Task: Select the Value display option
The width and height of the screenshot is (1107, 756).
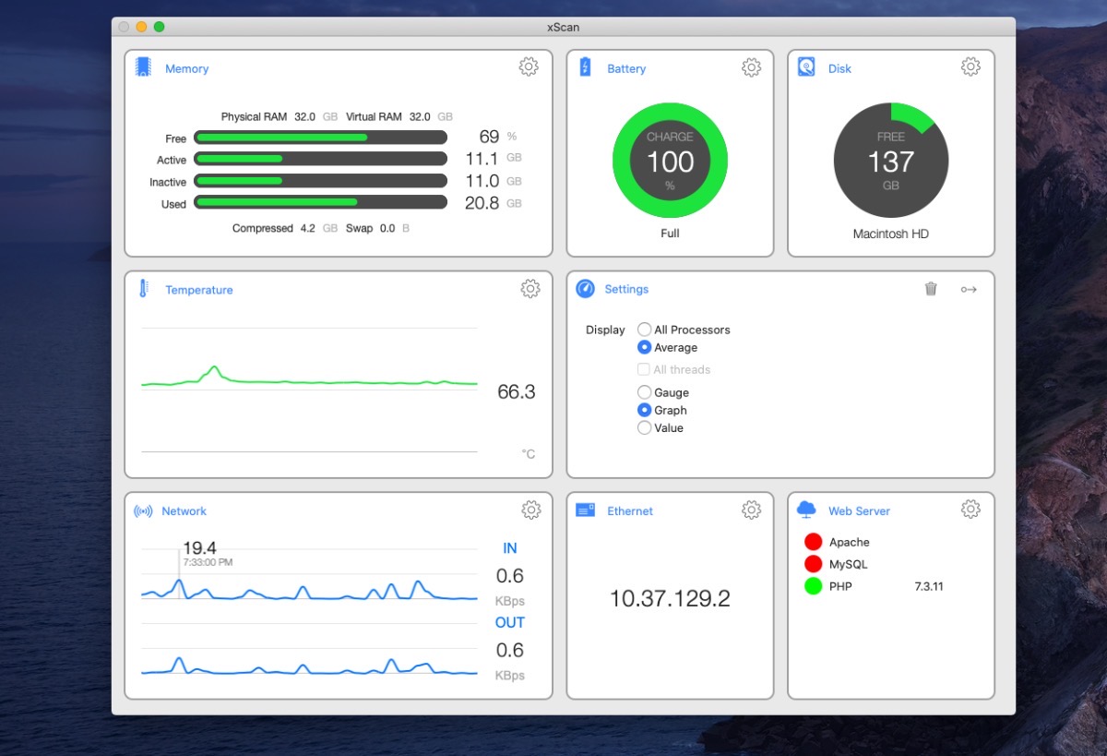Action: pyautogui.click(x=645, y=427)
